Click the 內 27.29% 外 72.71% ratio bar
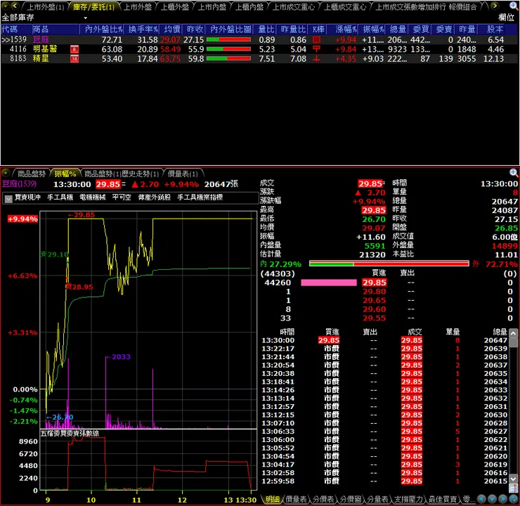 tap(389, 264)
